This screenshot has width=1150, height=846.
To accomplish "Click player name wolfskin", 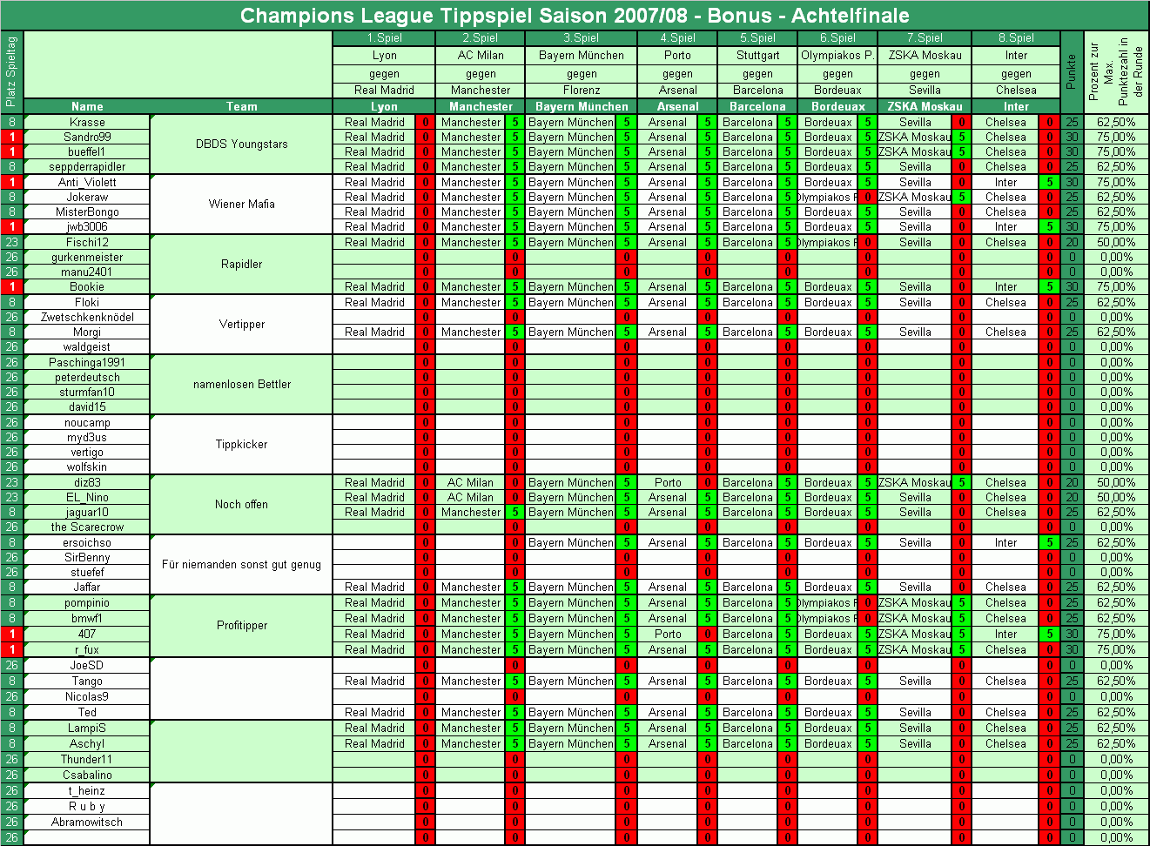I will click(87, 467).
